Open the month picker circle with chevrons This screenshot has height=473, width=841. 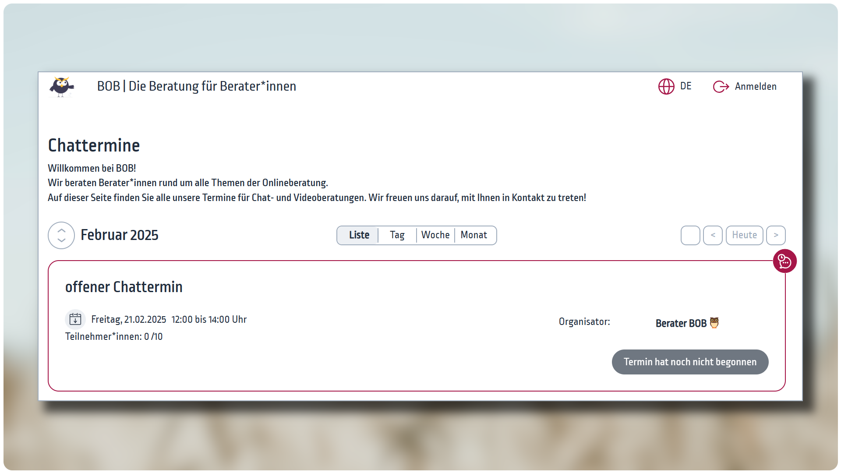coord(61,235)
